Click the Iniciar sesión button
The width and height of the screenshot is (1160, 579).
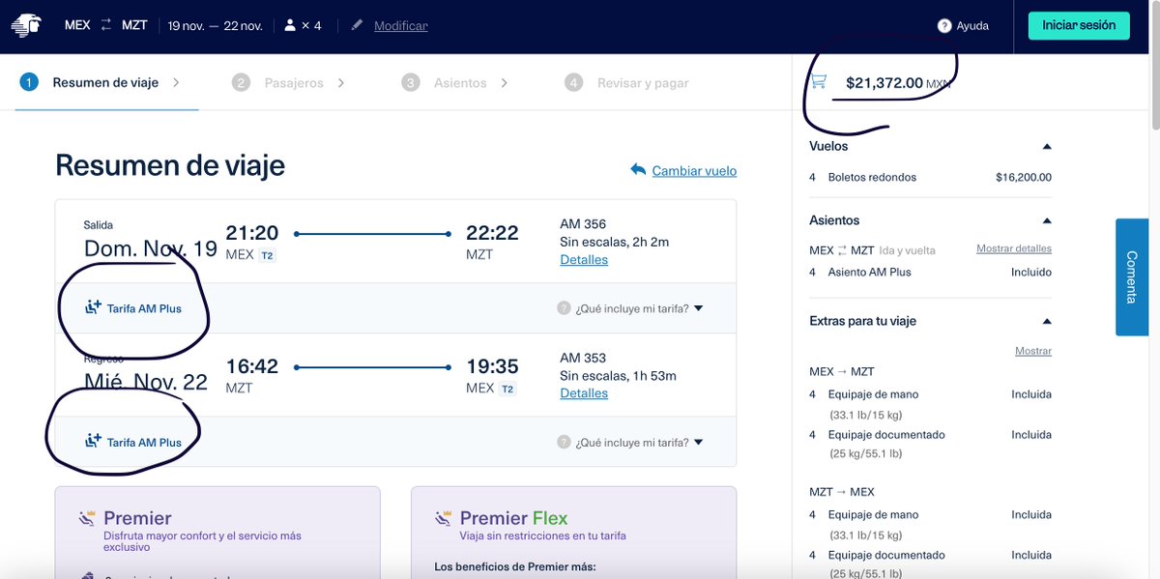click(1079, 24)
